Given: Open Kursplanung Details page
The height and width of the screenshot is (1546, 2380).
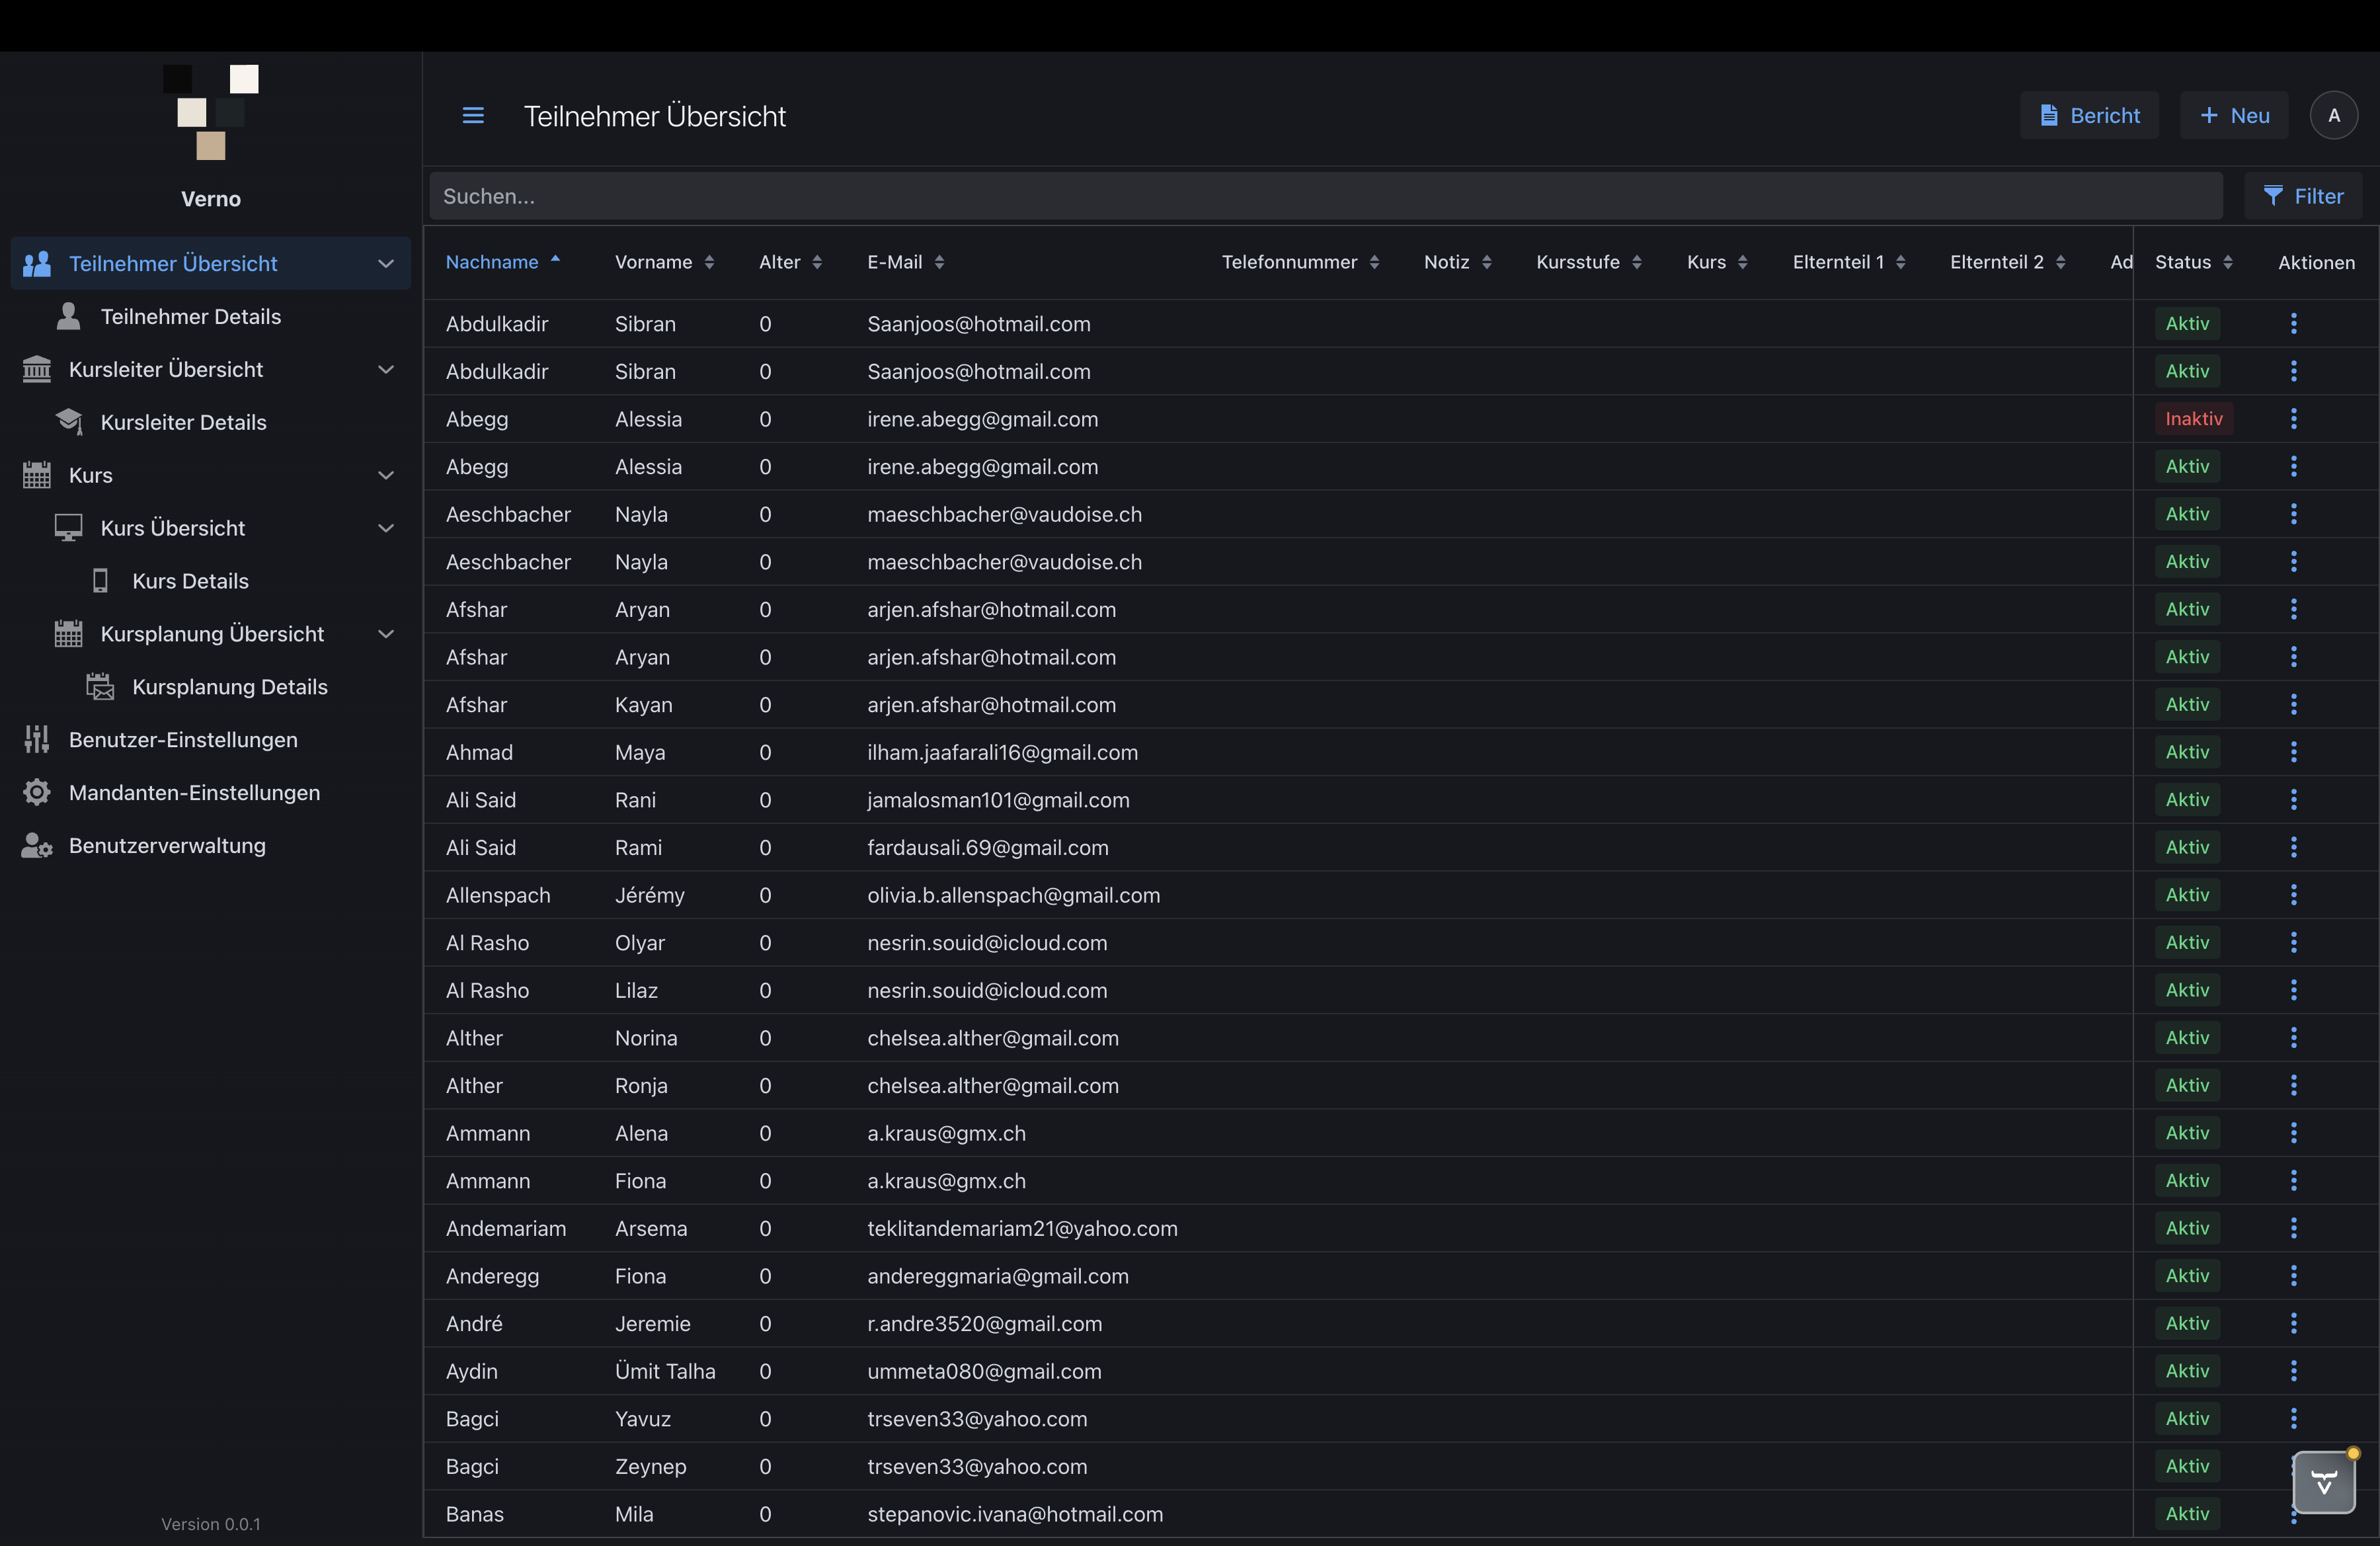Looking at the screenshot, I should 230,687.
